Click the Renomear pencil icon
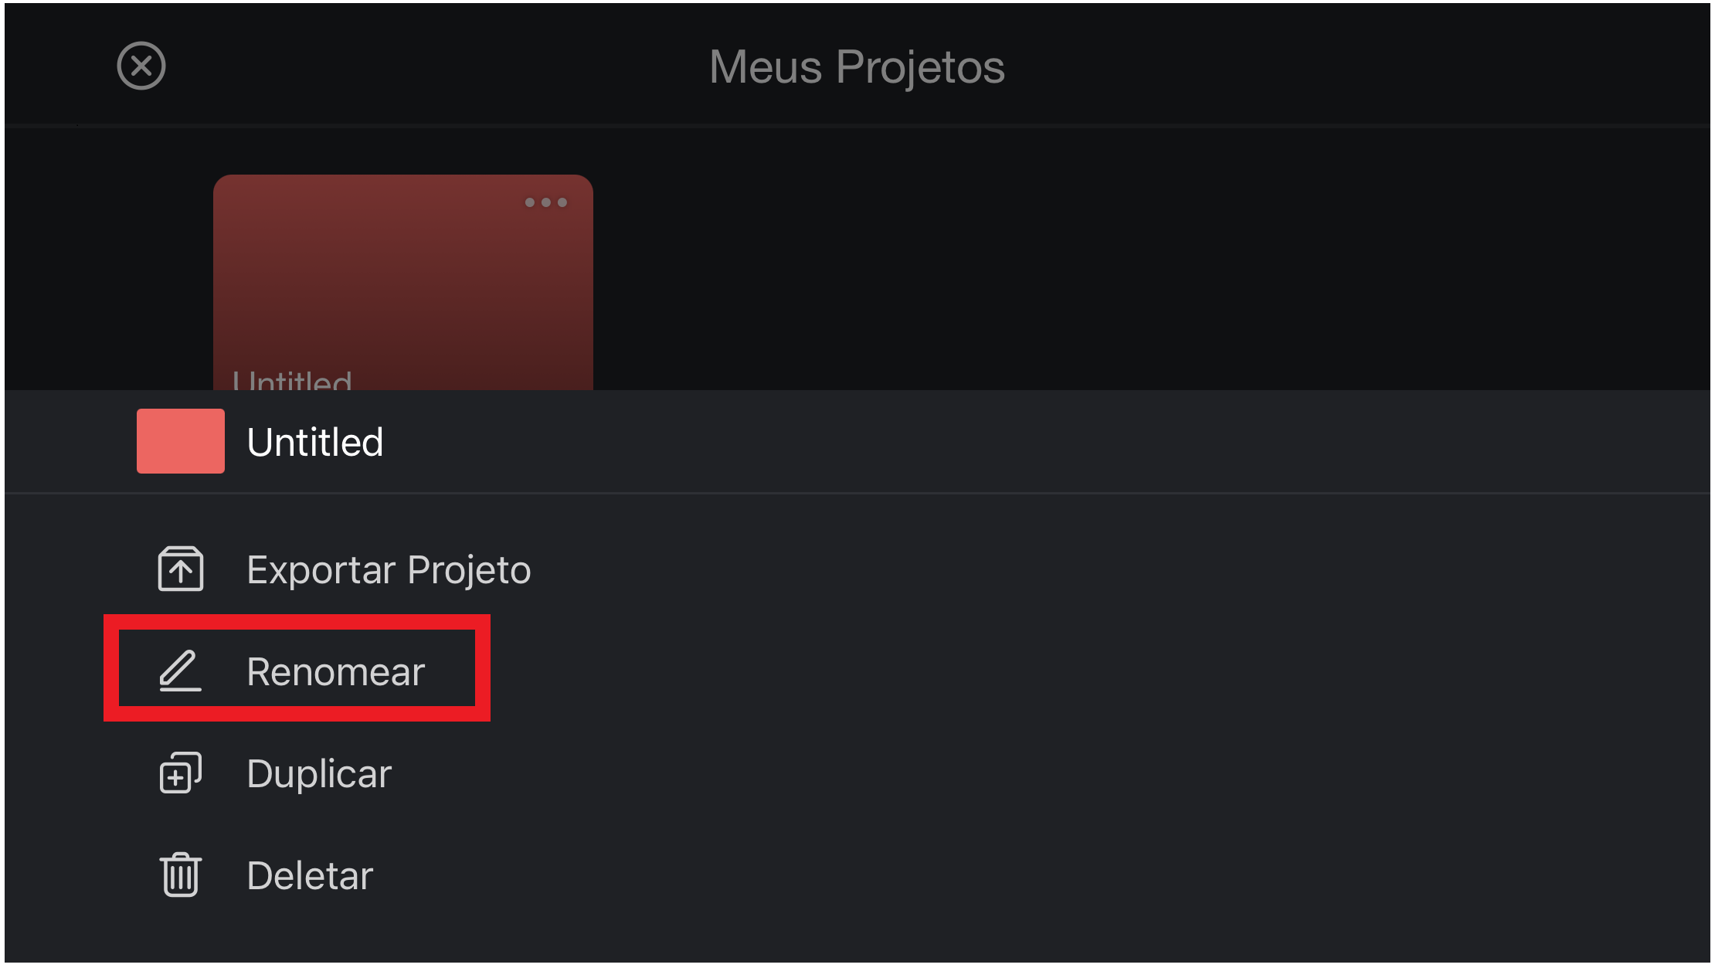Screen dimensions: 1715x968 point(181,671)
